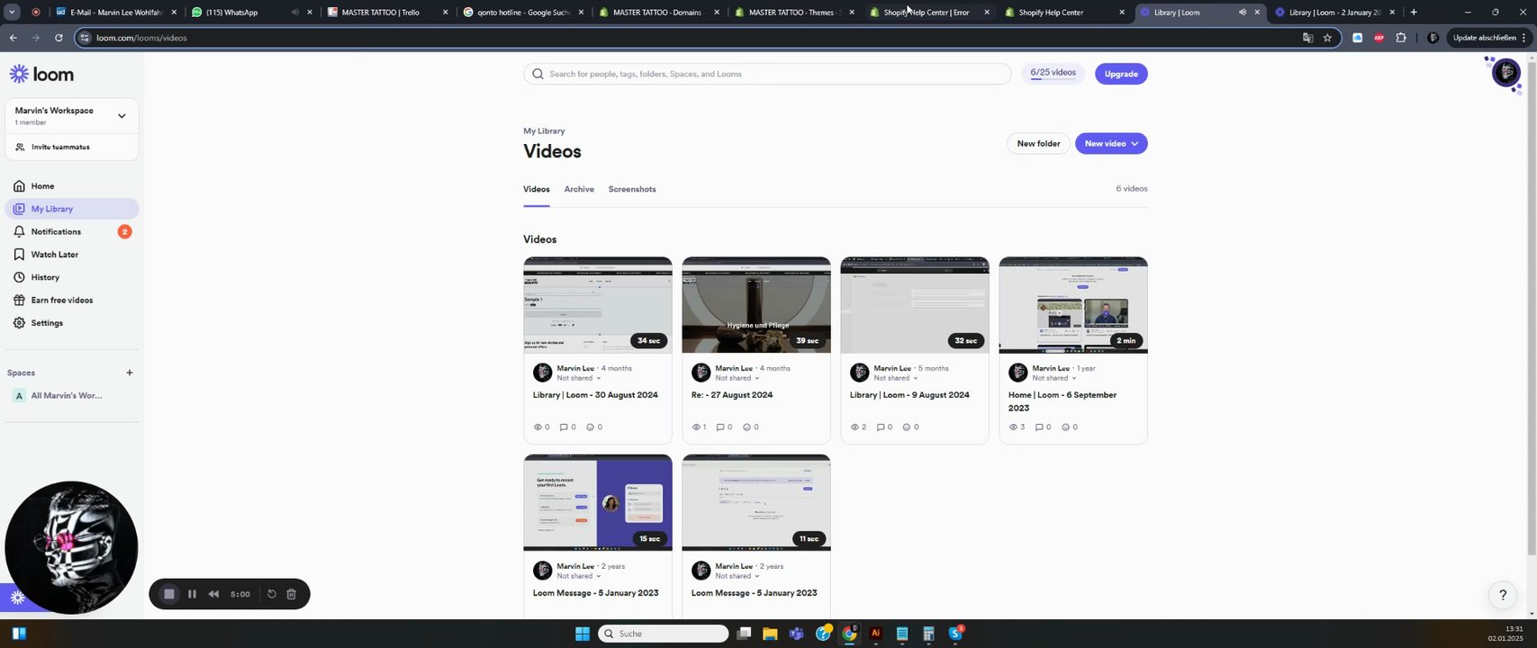Click the Upgrade button

[x=1121, y=74]
